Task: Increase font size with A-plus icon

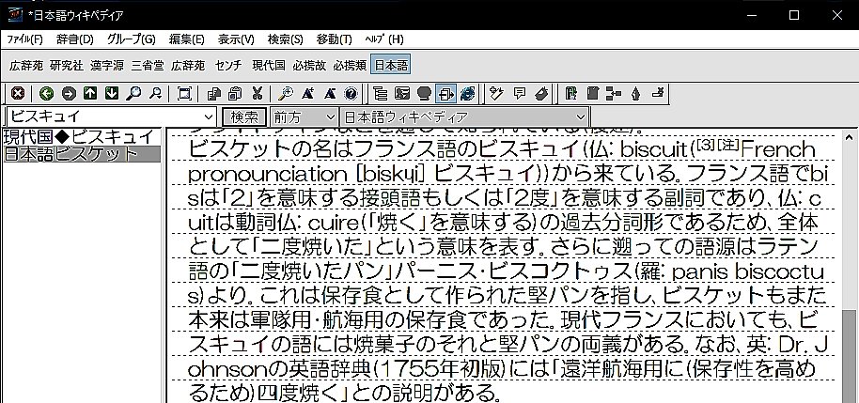Action: [307, 94]
